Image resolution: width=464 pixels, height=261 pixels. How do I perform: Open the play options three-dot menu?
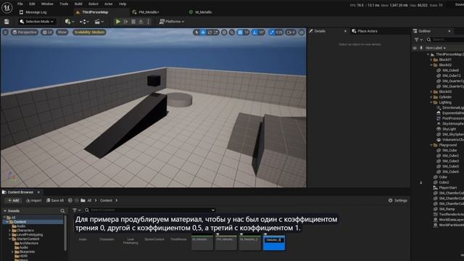(148, 22)
